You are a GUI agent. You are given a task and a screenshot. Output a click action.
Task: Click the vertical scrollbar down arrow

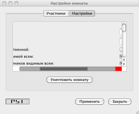point(124,64)
